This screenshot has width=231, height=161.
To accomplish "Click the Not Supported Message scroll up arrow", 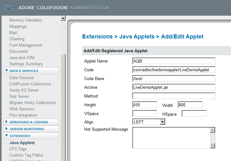I will (213, 130).
